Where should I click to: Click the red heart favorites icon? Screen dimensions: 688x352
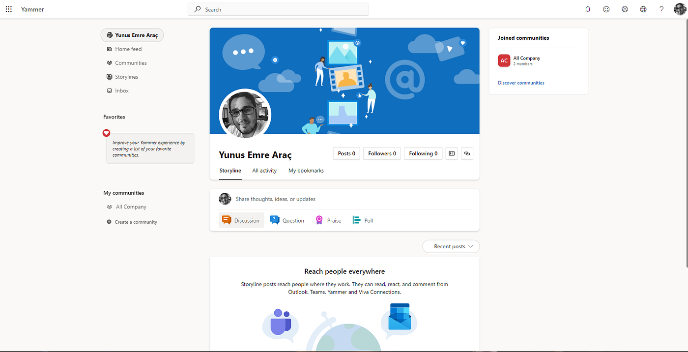(106, 133)
